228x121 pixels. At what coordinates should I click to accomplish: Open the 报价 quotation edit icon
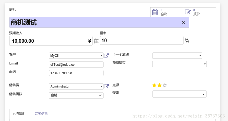[188, 12]
